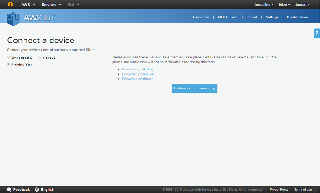The width and height of the screenshot is (320, 193).
Task: Open Terms of Use link in footer
Action: (x=303, y=189)
